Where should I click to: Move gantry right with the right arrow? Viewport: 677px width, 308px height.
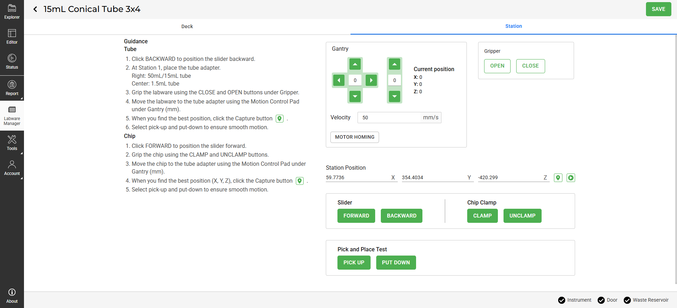[x=371, y=80]
